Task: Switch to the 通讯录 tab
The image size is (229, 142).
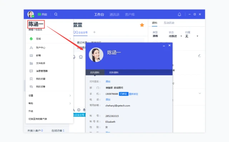Action: point(114,14)
